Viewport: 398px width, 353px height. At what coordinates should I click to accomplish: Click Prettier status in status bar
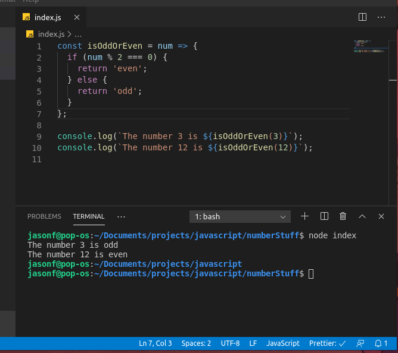[327, 343]
